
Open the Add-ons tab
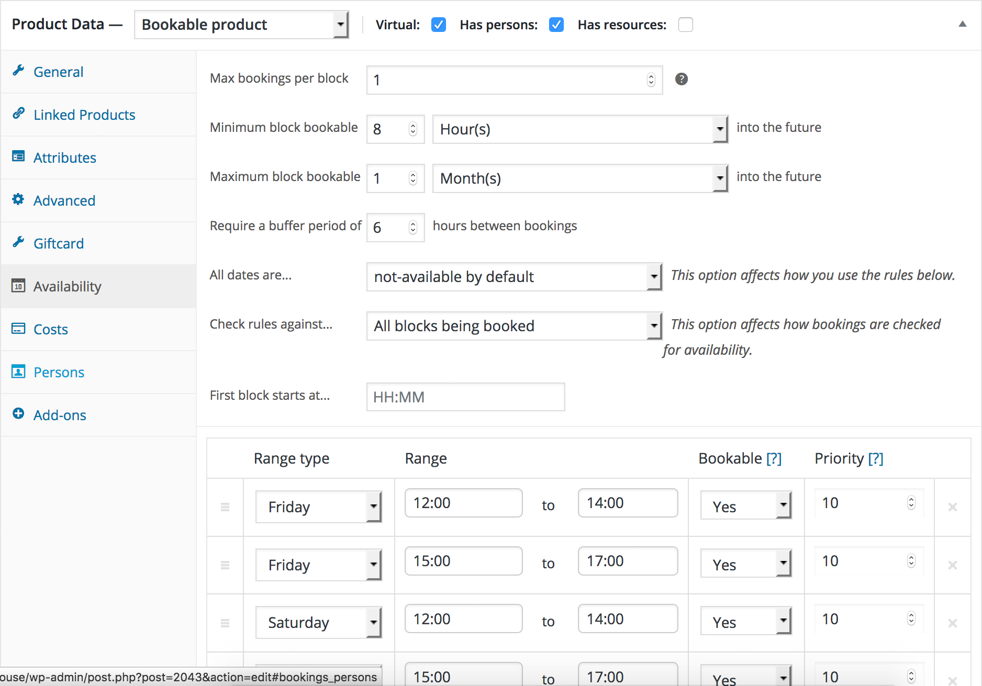(x=98, y=415)
